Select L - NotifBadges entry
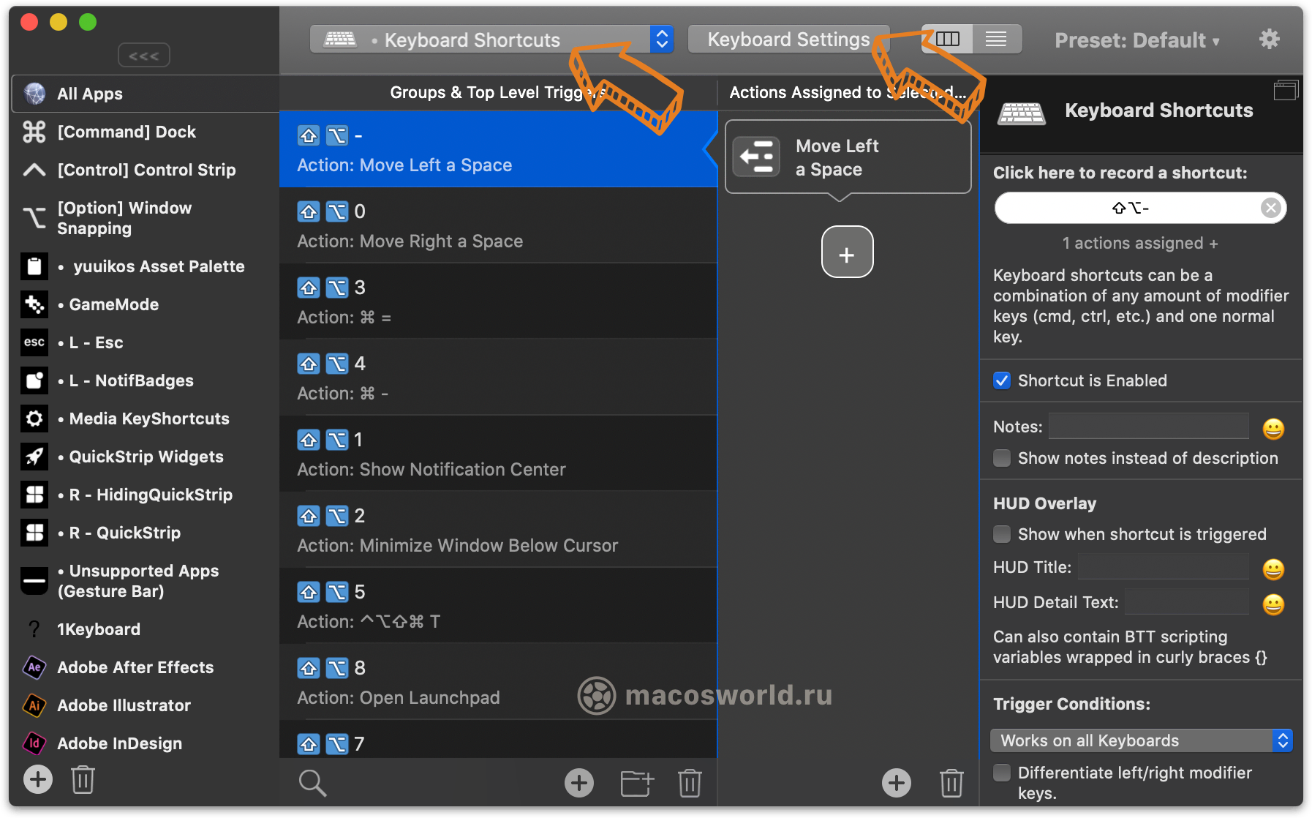Screen dimensions: 1312x818 (146, 380)
